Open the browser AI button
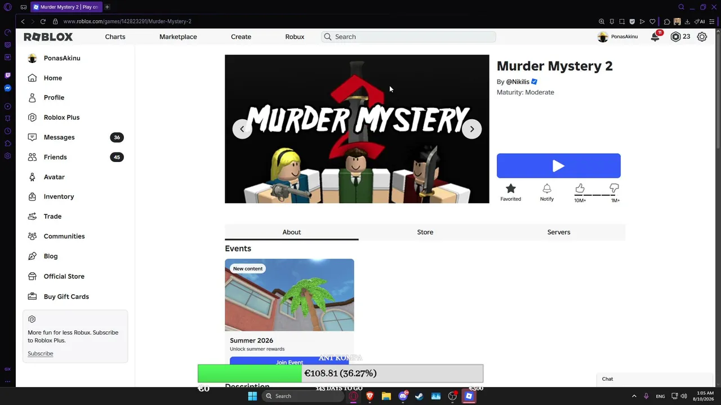The image size is (721, 405). tap(700, 21)
